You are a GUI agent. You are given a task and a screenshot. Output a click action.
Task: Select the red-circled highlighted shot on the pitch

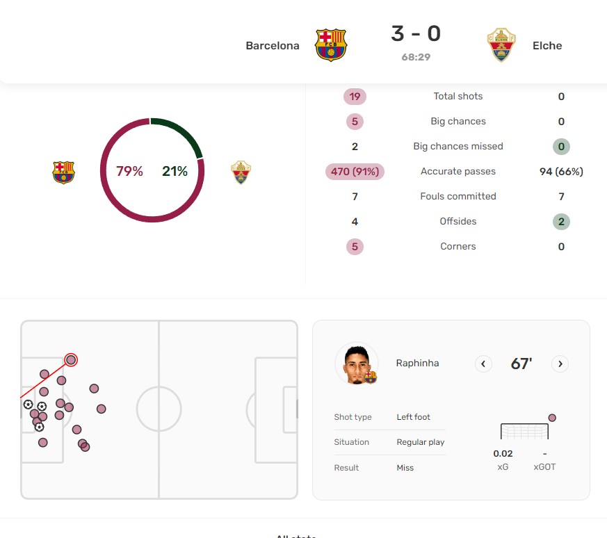pos(71,359)
